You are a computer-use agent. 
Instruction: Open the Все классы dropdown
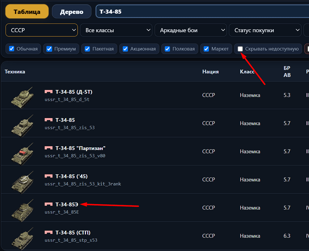[116, 30]
